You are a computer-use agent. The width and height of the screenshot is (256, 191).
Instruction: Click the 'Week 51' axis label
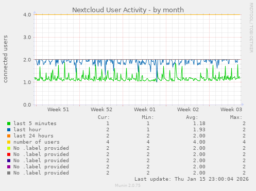tap(58, 110)
